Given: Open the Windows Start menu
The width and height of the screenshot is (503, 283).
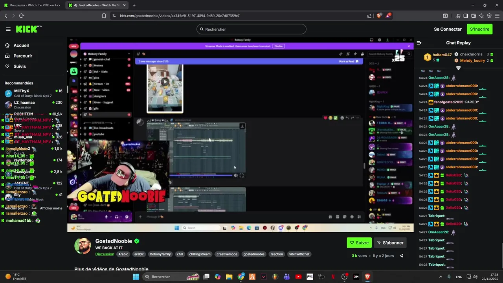Looking at the screenshot, I should (136, 277).
